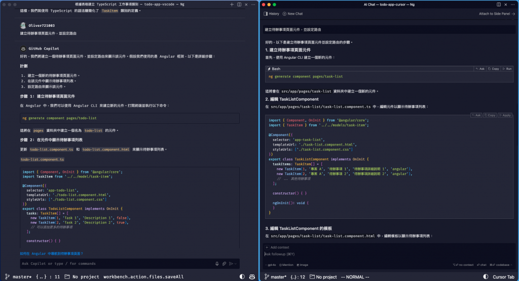This screenshot has height=281, width=519.
Task: Click workbench.action.files.saveAll in the status bar
Action: point(143,277)
